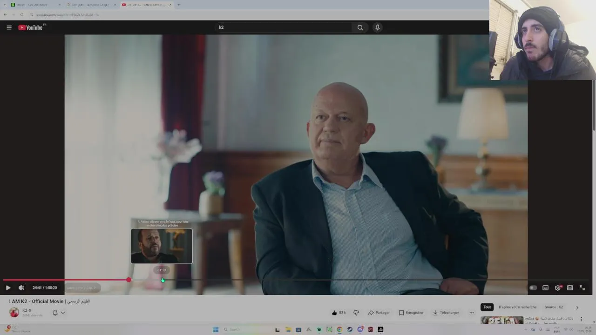The image size is (596, 335).
Task: Click the K2 channel name
Action: (25, 310)
